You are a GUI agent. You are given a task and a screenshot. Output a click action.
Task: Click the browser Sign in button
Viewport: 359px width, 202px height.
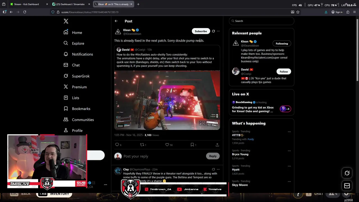coord(337,12)
